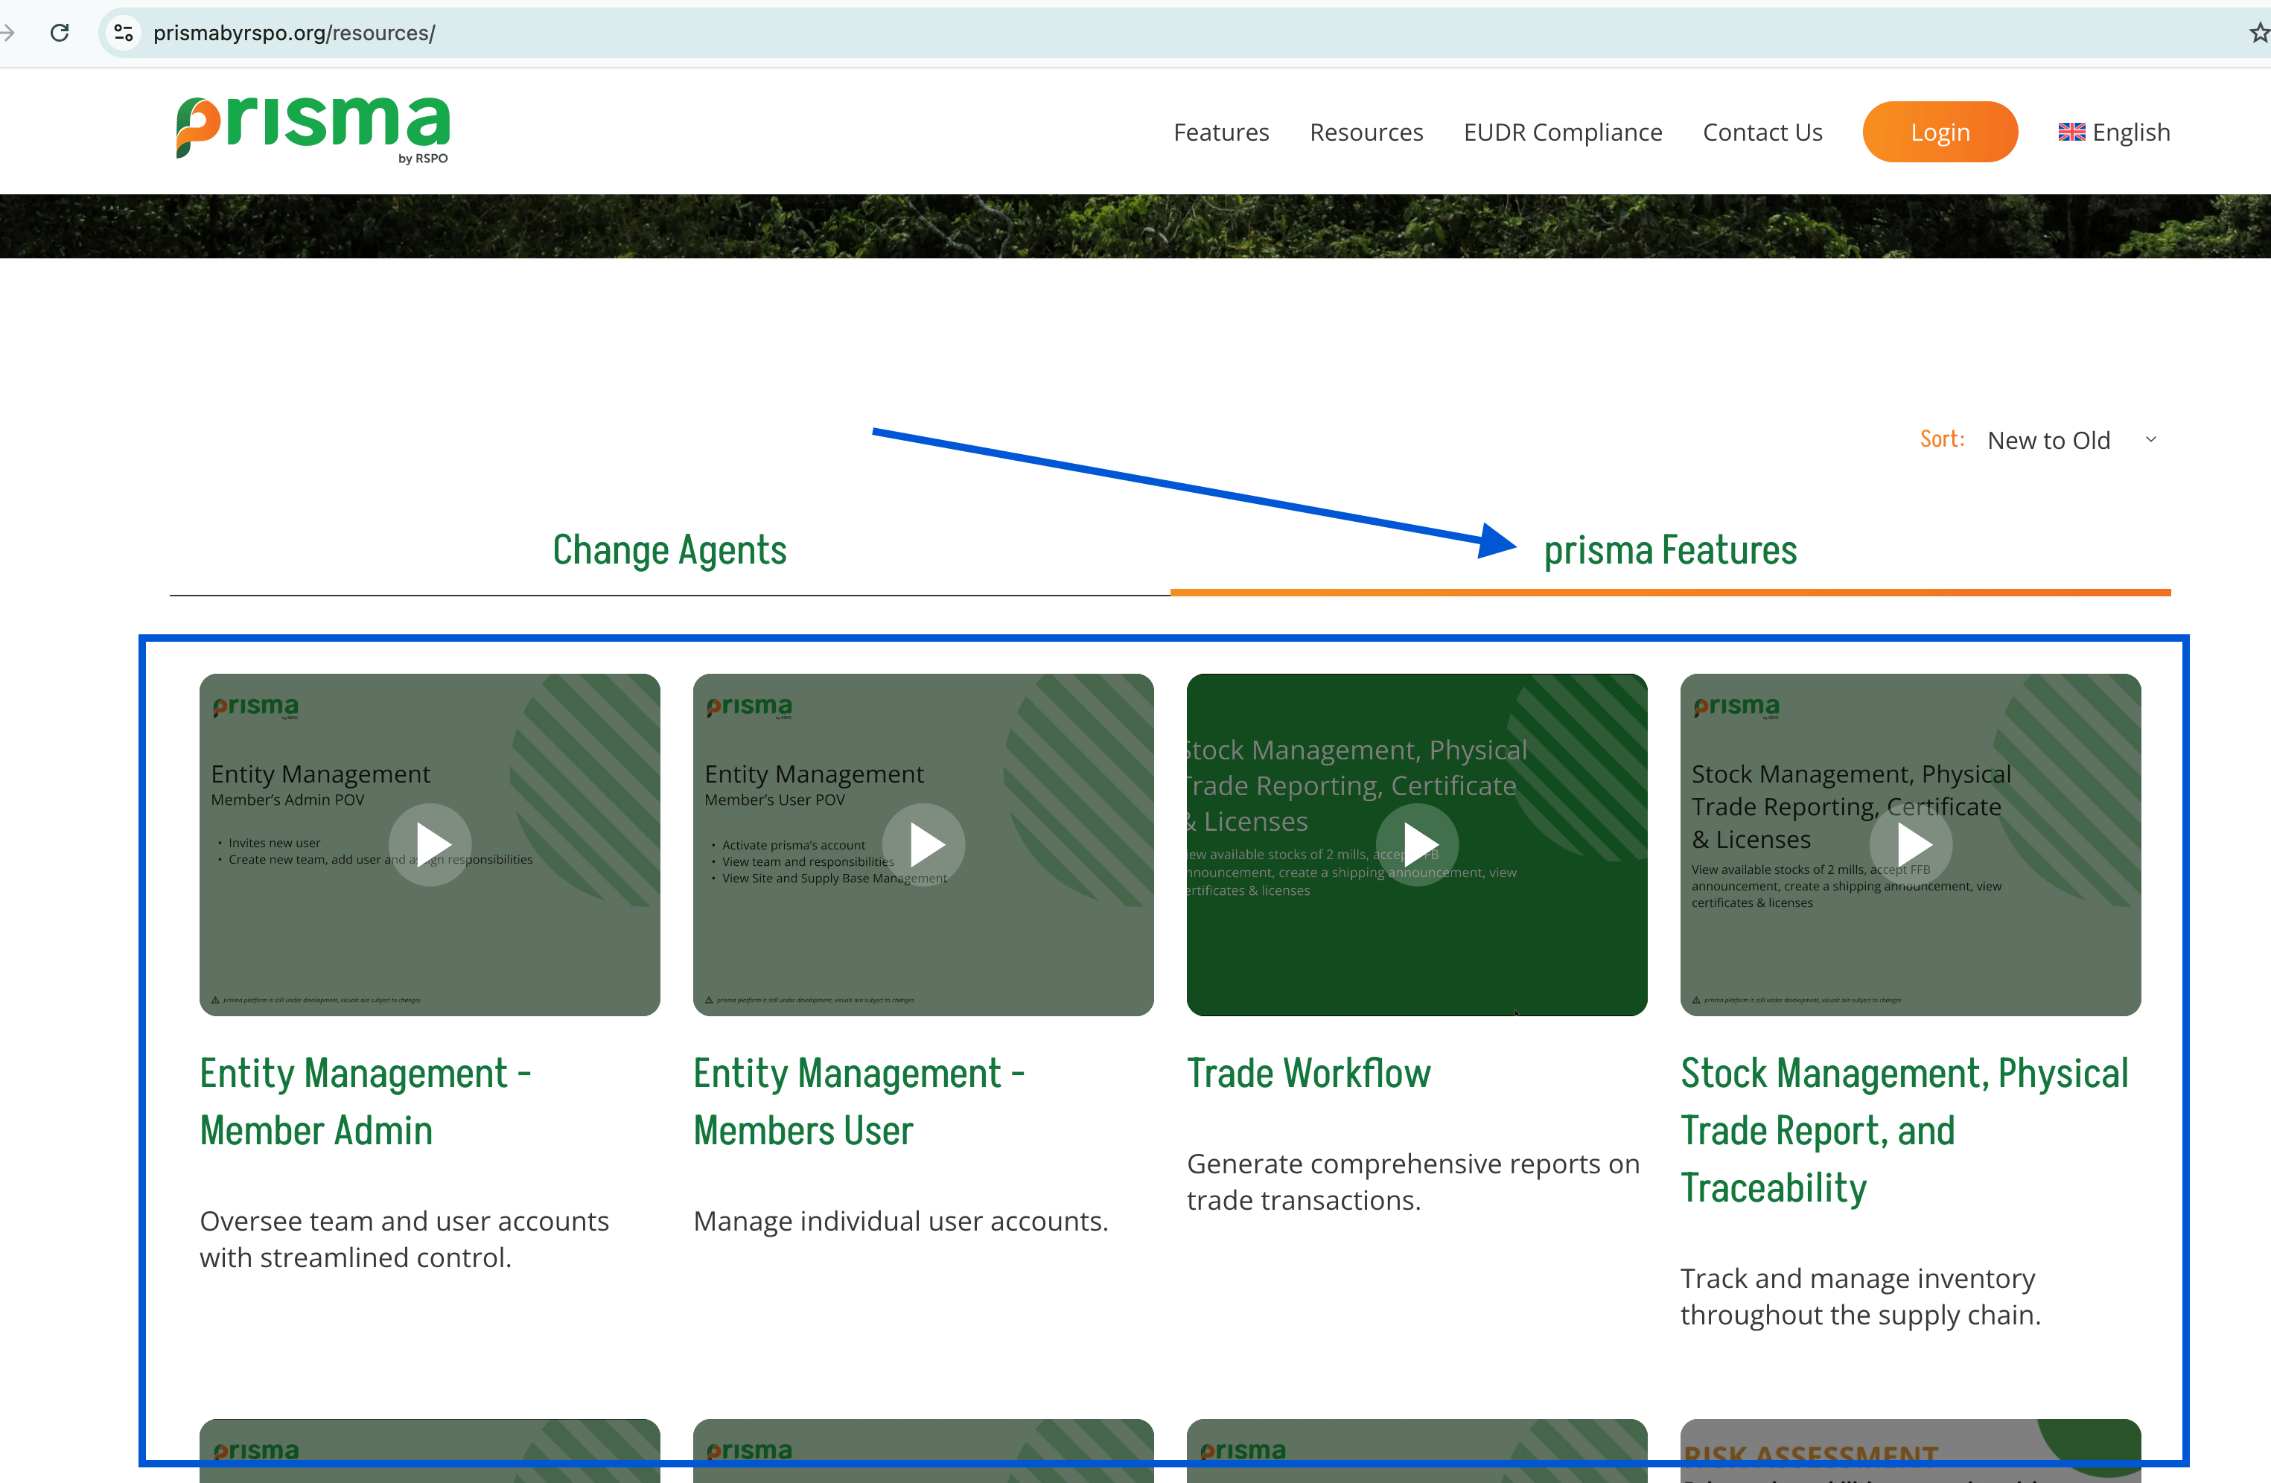This screenshot has width=2271, height=1483.
Task: Open Stock Management, Physical Trade Report title
Action: pos(1904,1130)
